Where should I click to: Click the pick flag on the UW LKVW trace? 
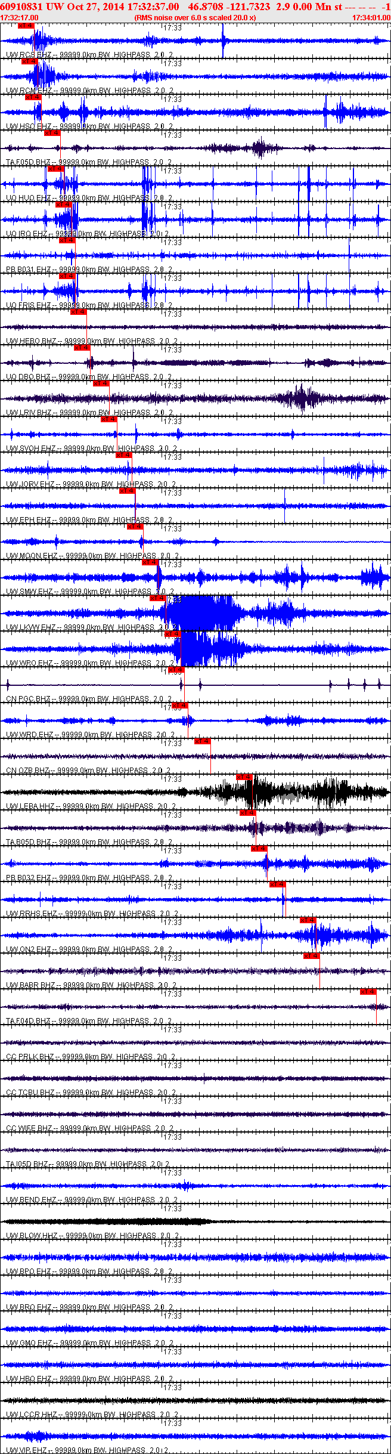pos(158,598)
